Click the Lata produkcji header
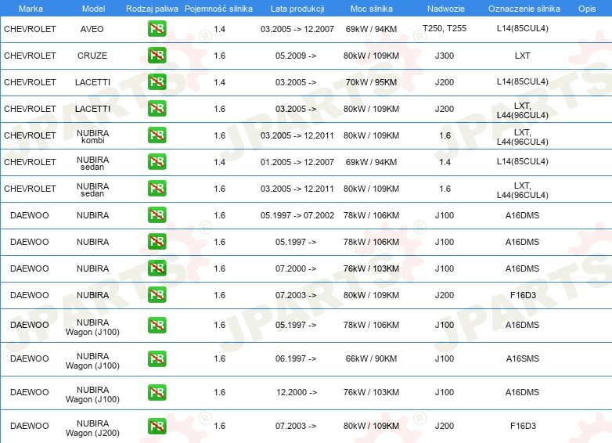 (296, 8)
